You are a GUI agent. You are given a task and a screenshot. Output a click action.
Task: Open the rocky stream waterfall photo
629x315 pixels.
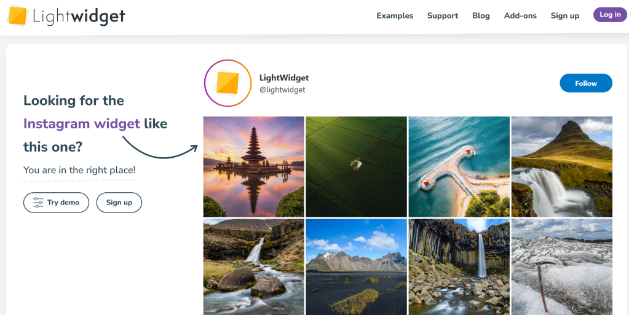pyautogui.click(x=253, y=267)
